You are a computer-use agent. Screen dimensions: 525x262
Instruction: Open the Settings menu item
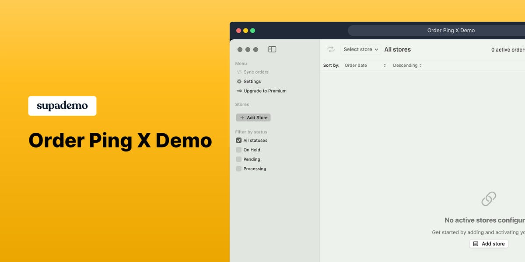click(x=252, y=82)
